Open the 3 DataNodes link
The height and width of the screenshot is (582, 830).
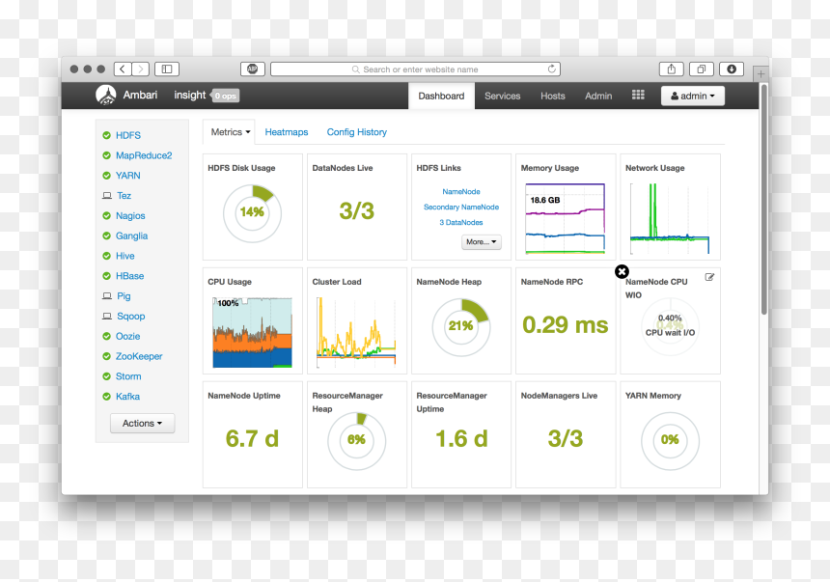click(461, 222)
